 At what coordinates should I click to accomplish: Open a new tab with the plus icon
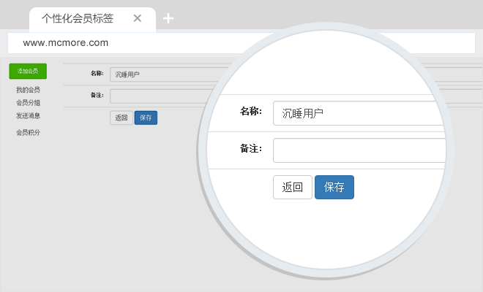168,18
